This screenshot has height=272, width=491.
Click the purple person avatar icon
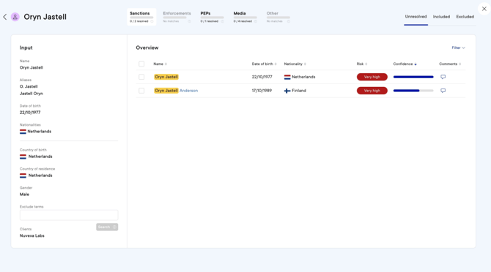pyautogui.click(x=15, y=17)
